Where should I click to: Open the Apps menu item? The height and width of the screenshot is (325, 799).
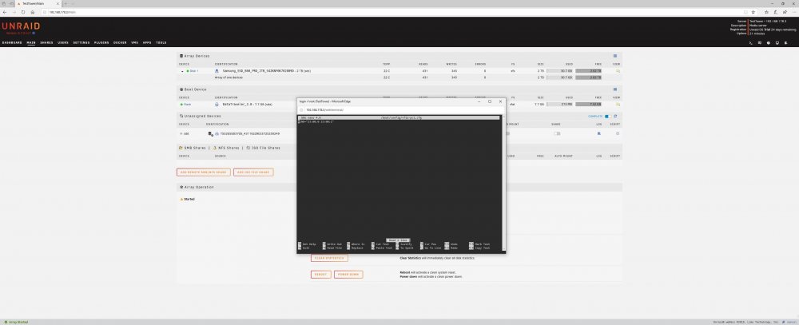pyautogui.click(x=147, y=43)
